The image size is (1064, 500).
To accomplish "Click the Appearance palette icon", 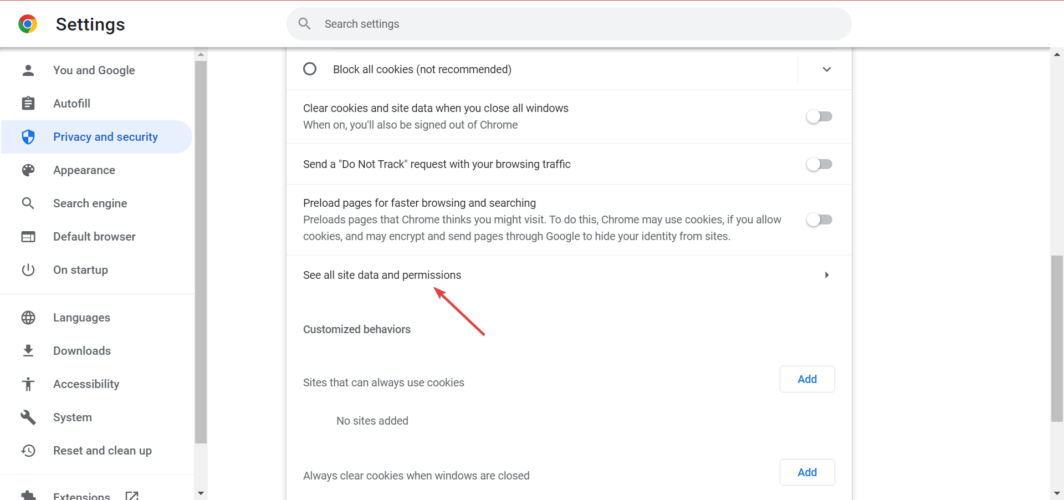I will tap(28, 170).
